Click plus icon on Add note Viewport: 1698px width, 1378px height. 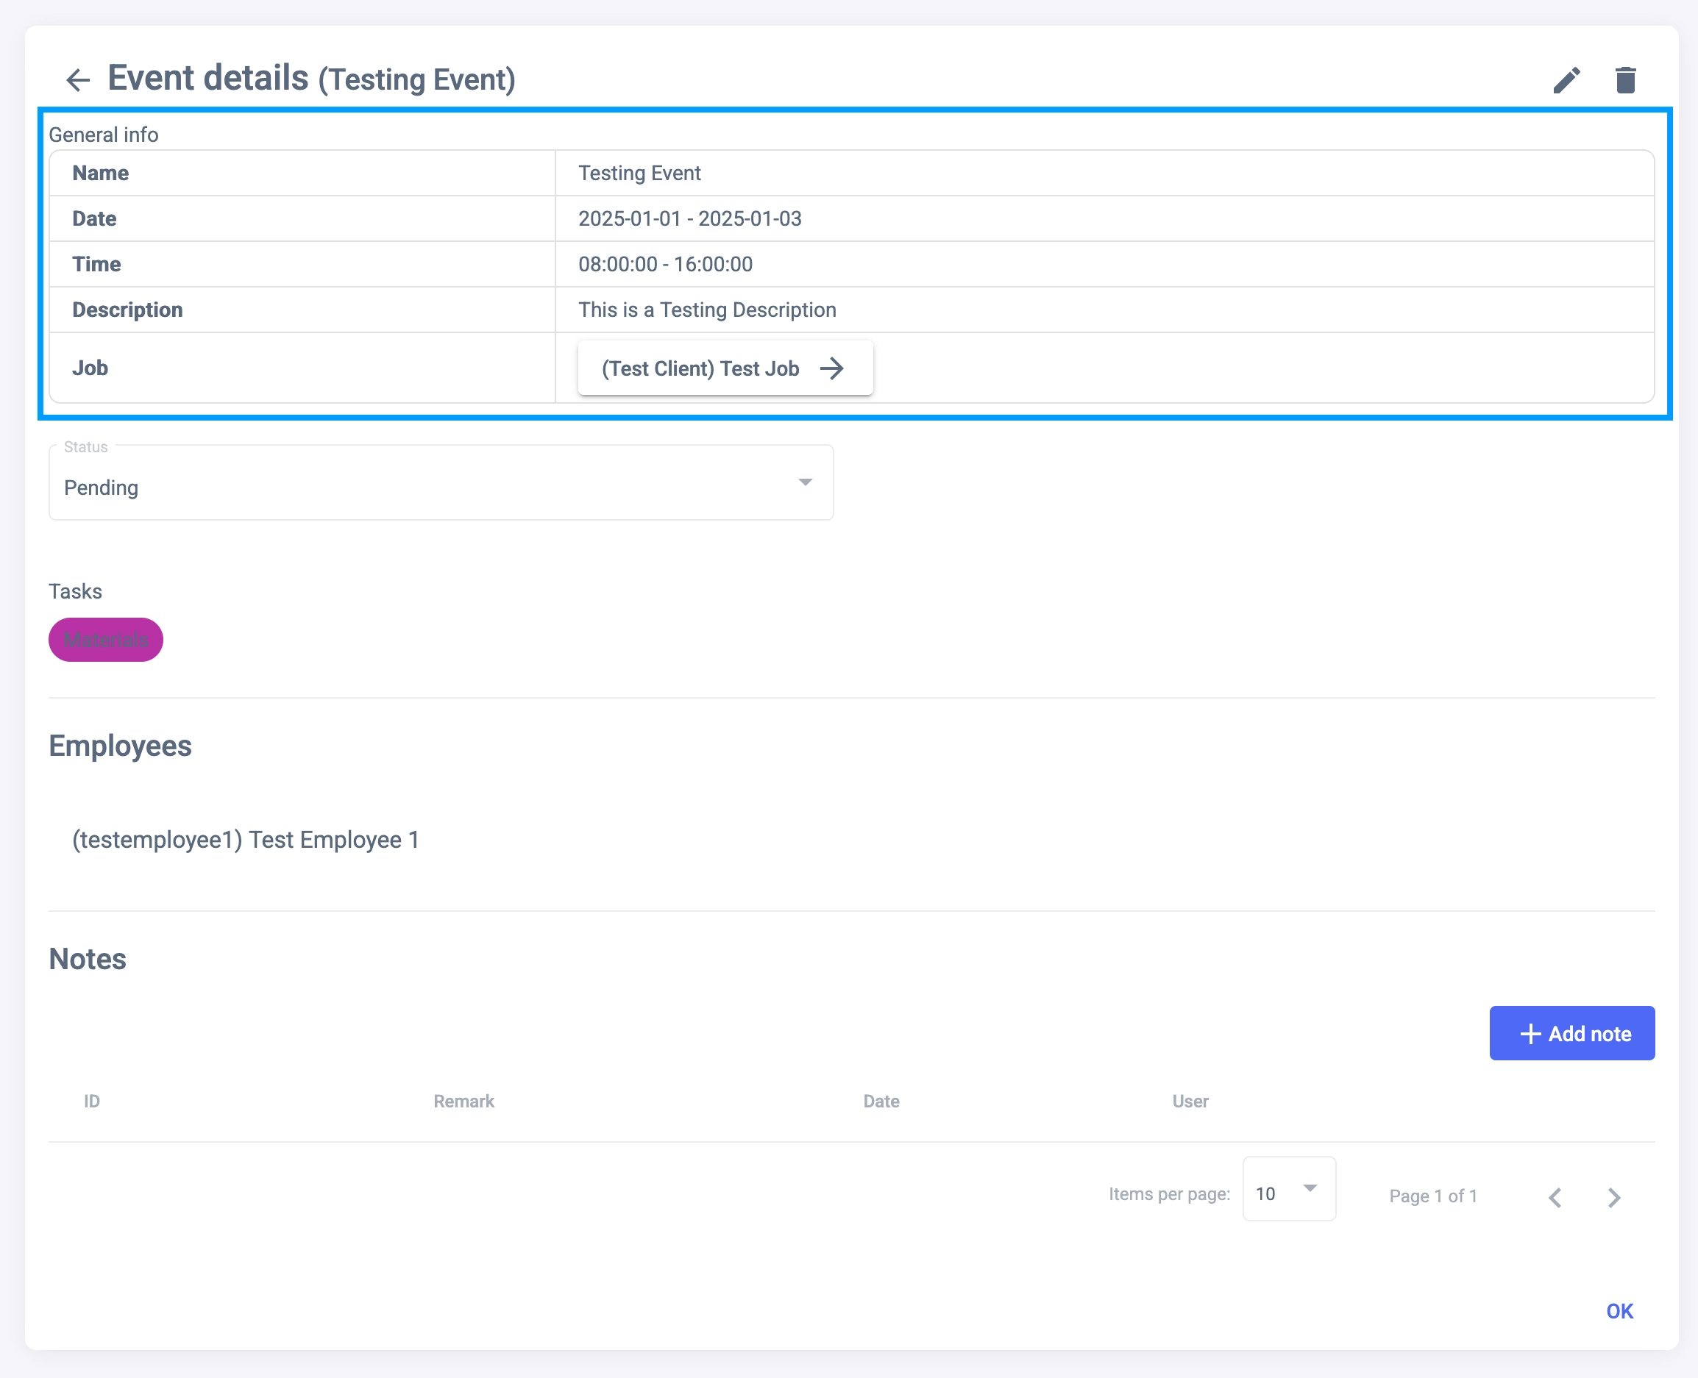pyautogui.click(x=1530, y=1034)
